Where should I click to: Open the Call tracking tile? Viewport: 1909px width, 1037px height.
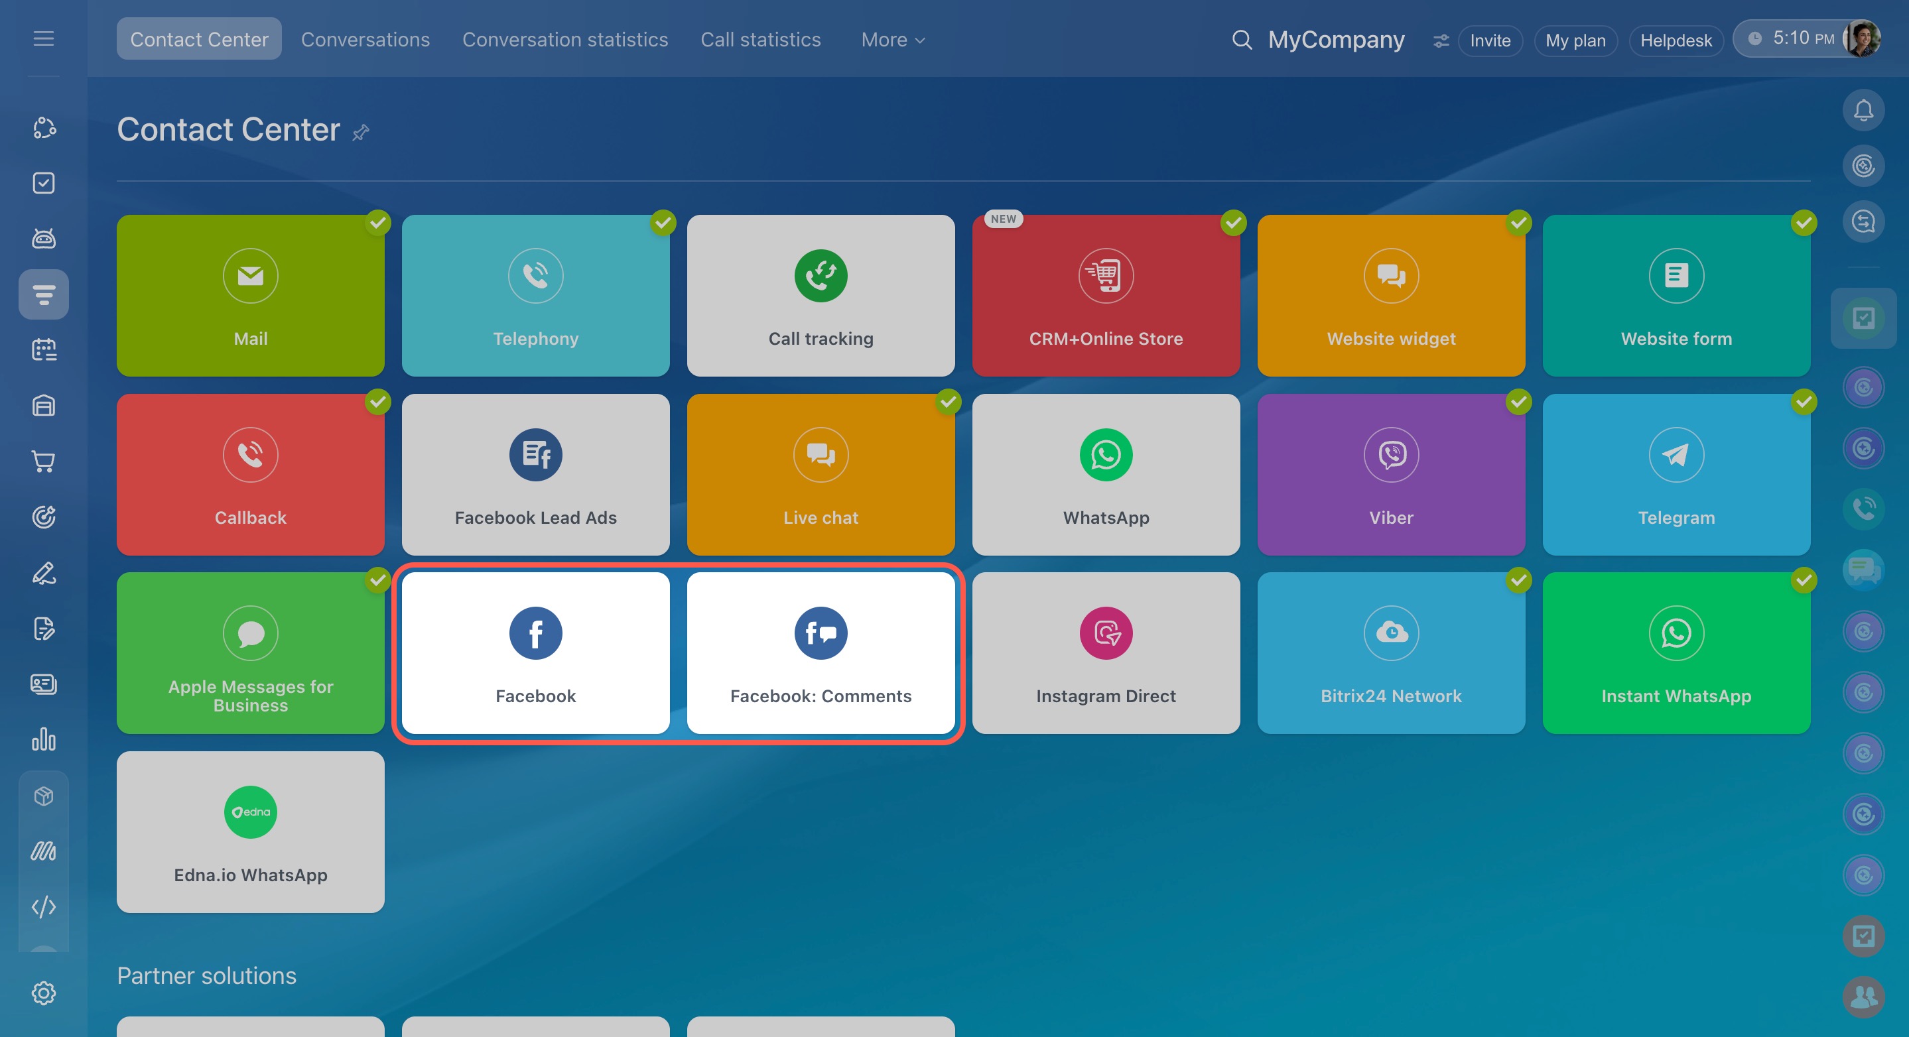click(x=821, y=295)
